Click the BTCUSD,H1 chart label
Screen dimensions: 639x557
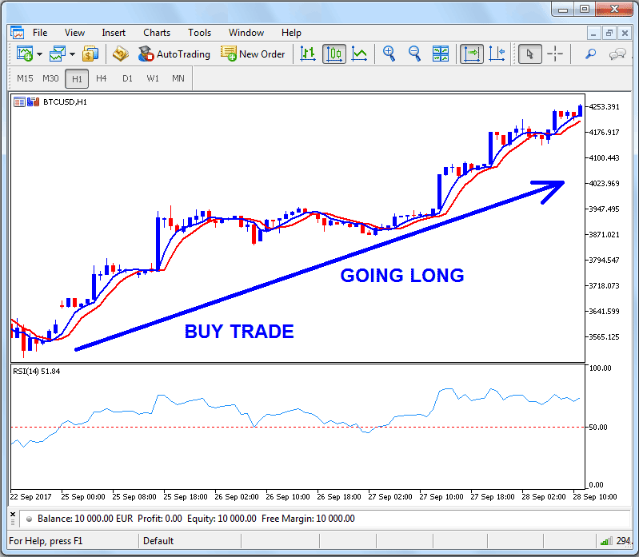(x=65, y=101)
